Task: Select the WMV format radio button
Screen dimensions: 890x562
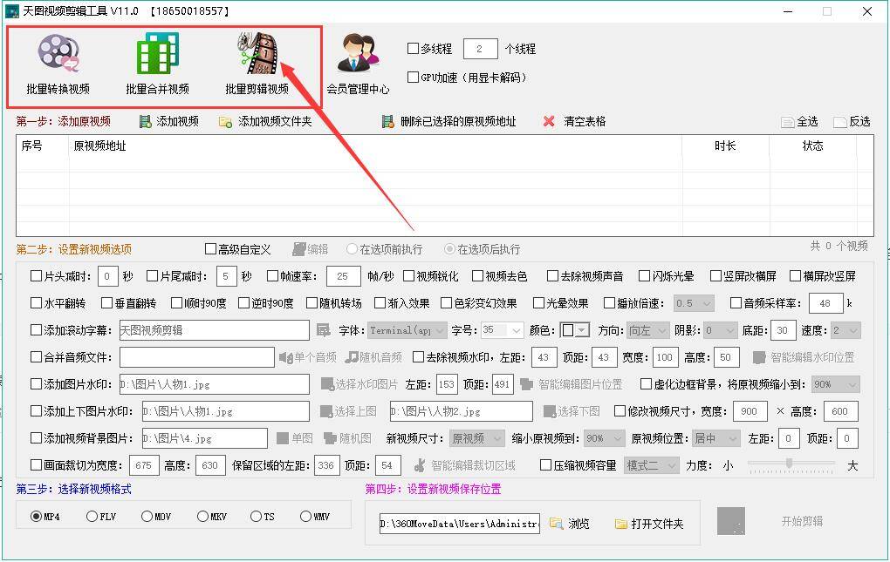Action: point(305,516)
